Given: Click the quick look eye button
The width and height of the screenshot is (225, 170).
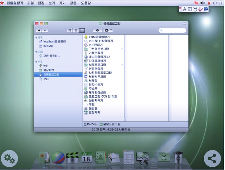Looking at the screenshot, I should click(97, 30).
